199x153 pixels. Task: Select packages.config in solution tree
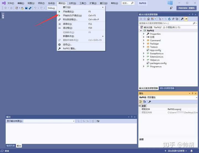[158, 63]
